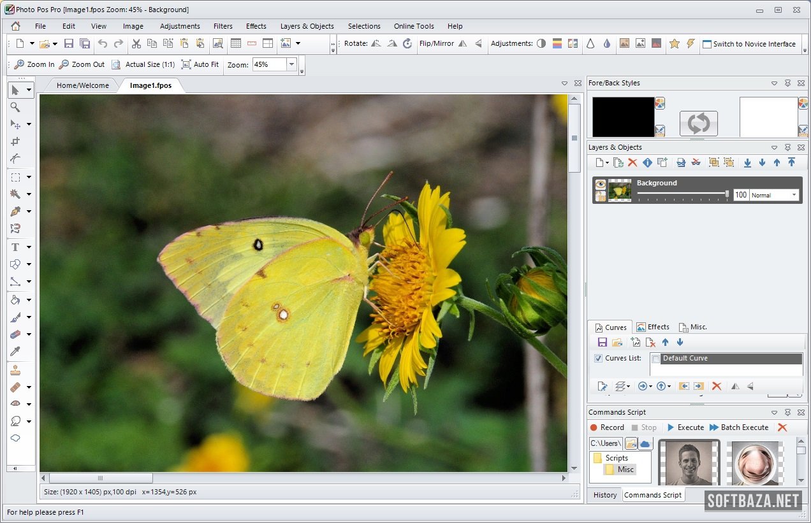Tick the Default Curve checkbox
Viewport: 811px width, 523px height.
[656, 359]
